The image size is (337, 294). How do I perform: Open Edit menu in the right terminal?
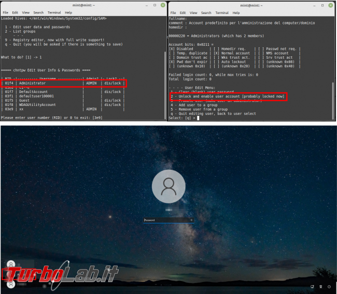pyautogui.click(x=182, y=12)
